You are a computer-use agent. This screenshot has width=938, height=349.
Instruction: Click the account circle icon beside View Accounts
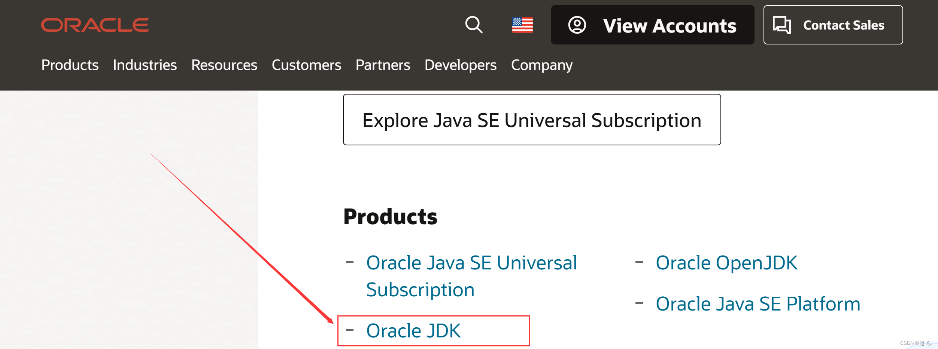577,25
